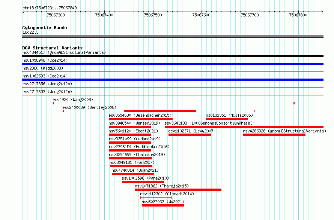The width and height of the screenshot is (334, 220).
Task: Click the nsv4344517 (gnomADStructuralVariants) label
Action: pyautogui.click(x=64, y=52)
